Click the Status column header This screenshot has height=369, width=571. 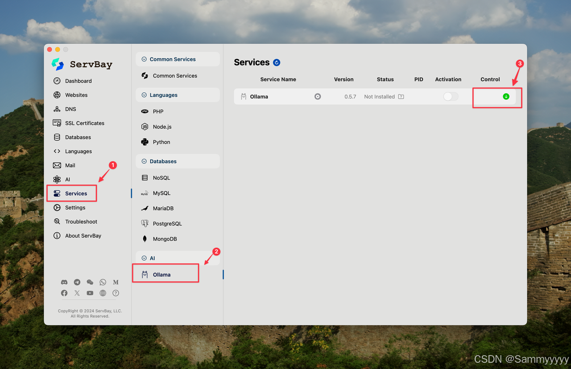click(x=385, y=79)
